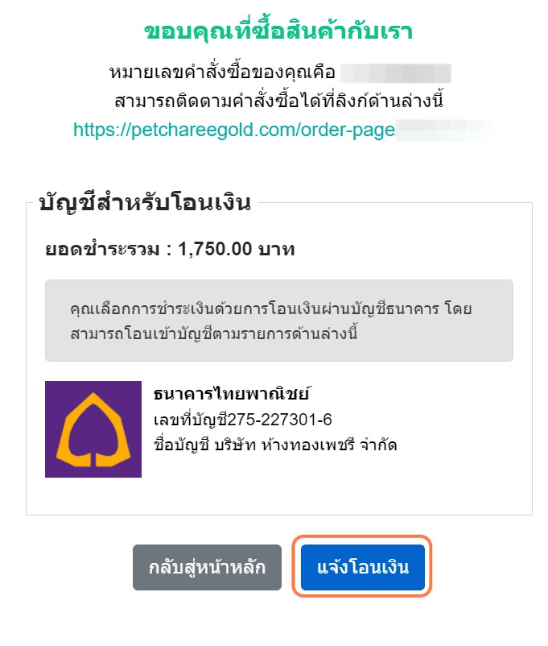Select the amount 1,750.00 บาท

click(x=237, y=249)
